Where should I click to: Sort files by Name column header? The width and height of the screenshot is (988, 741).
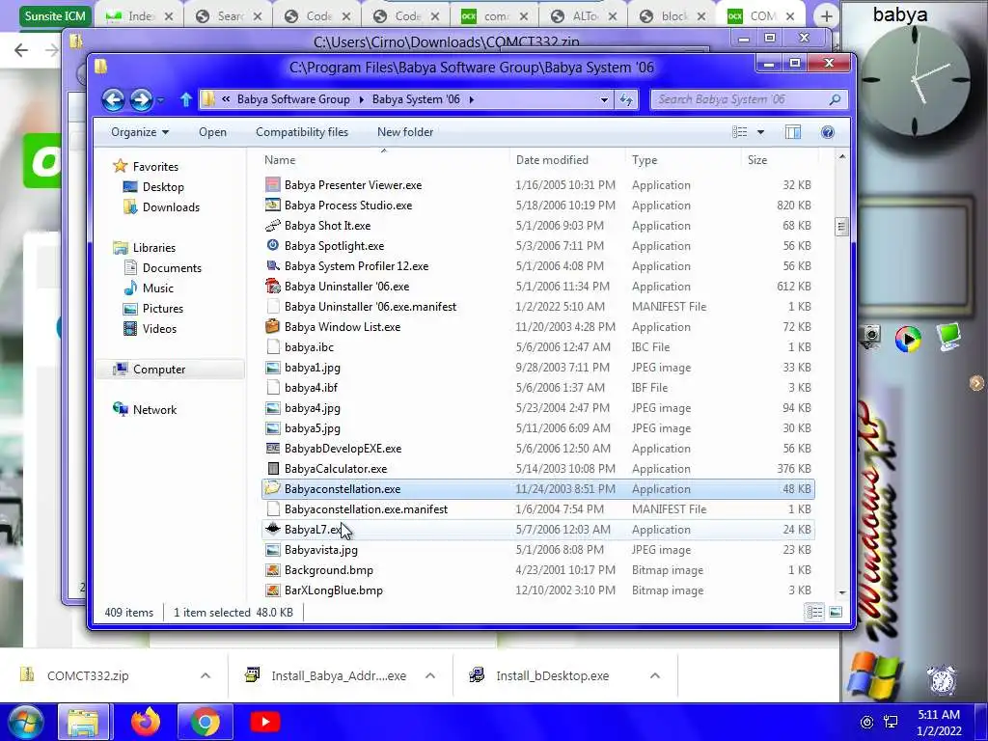point(280,160)
